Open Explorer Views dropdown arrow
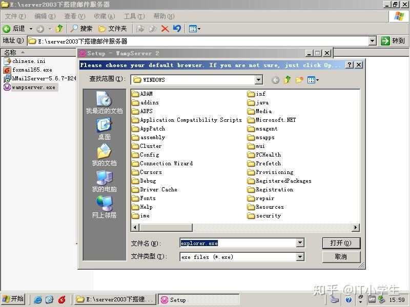Image resolution: width=410 pixels, height=307 pixels. click(x=199, y=29)
